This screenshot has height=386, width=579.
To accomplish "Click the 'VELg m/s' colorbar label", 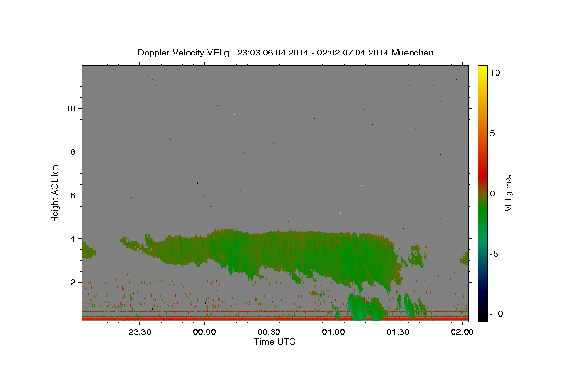I will click(x=508, y=193).
